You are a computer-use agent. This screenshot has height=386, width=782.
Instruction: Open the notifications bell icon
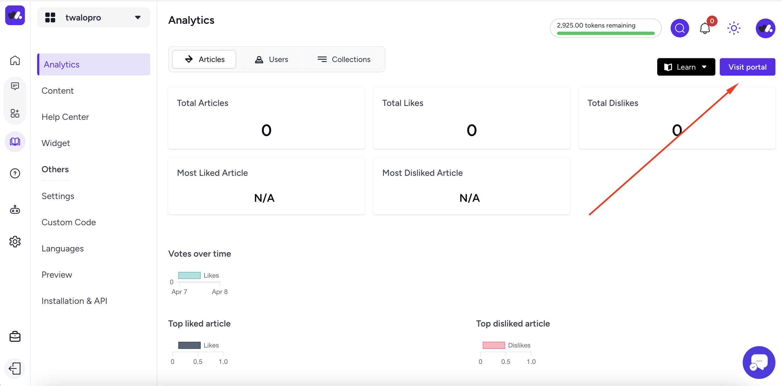pyautogui.click(x=705, y=28)
